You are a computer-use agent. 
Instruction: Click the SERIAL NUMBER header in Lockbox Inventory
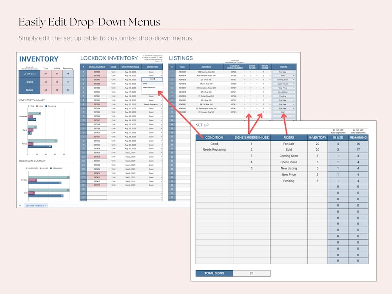[97, 67]
